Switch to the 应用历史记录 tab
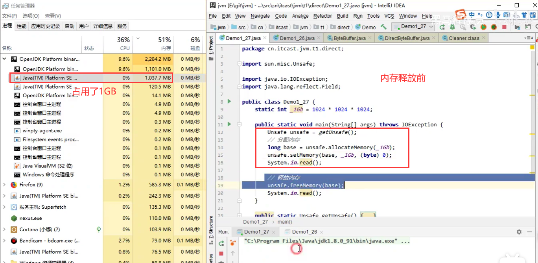 click(x=45, y=26)
